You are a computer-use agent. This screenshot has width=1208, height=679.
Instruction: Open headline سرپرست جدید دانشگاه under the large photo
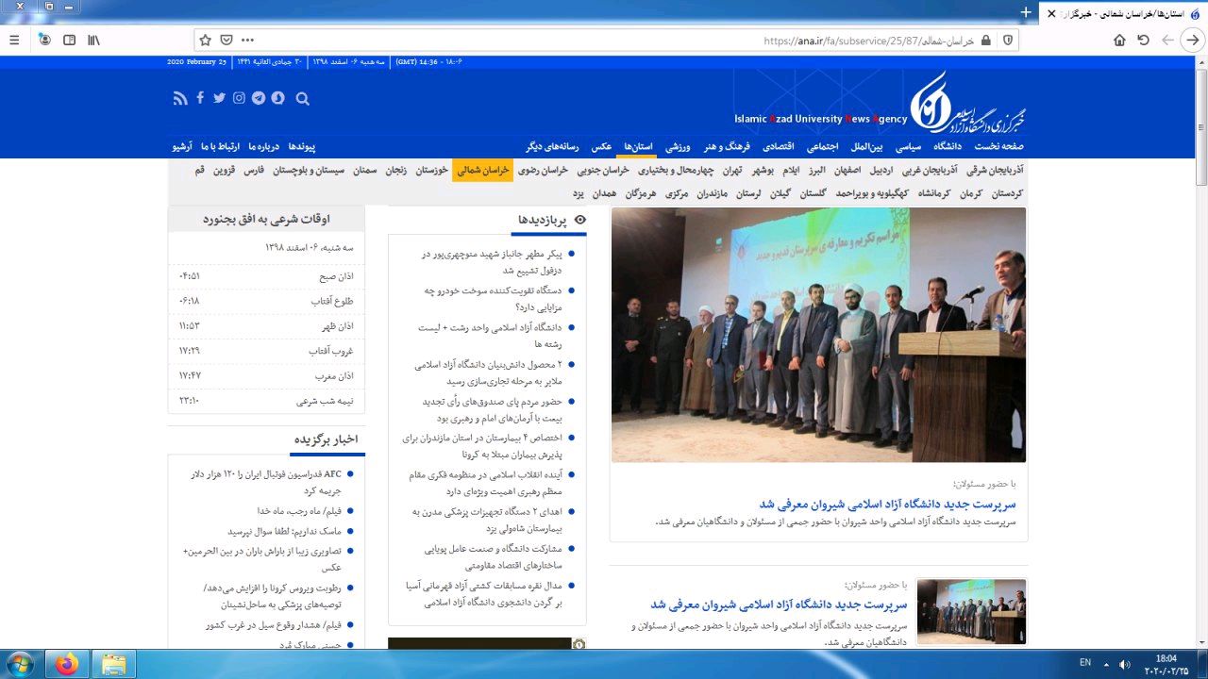click(887, 504)
